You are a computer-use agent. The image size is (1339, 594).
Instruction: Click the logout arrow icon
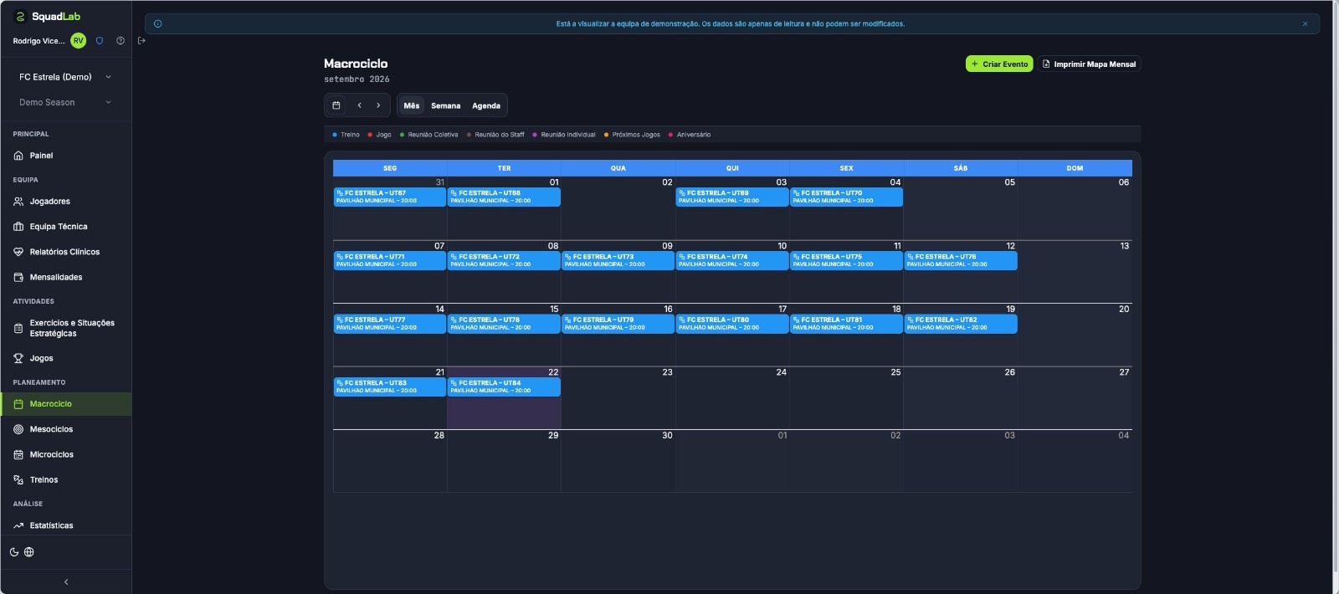(141, 40)
